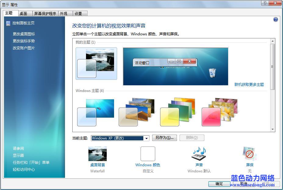This screenshot has width=283, height=190.
Task: Click the theme list scroll down arrow
Action: click(273, 129)
